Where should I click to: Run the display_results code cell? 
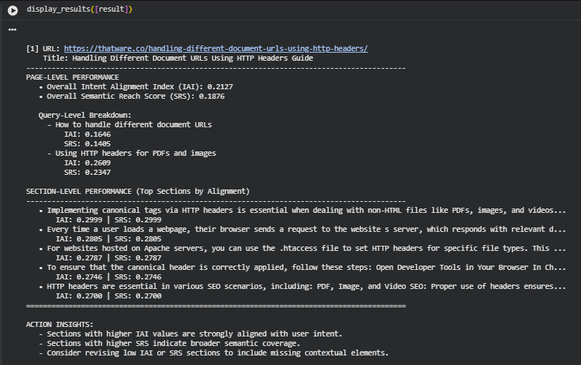(12, 10)
